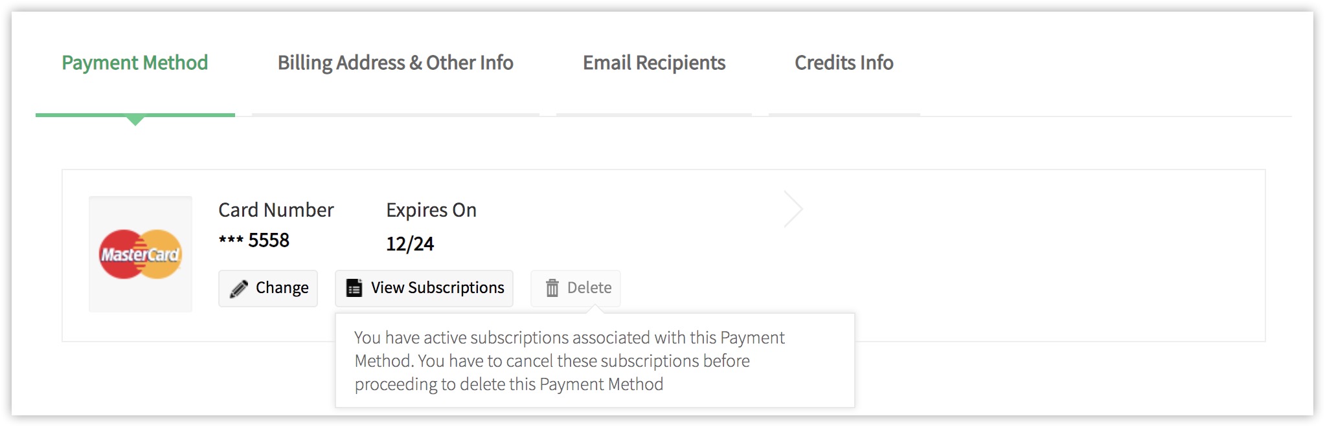Click the View Subscriptions button
The width and height of the screenshot is (1325, 427).
click(x=424, y=289)
